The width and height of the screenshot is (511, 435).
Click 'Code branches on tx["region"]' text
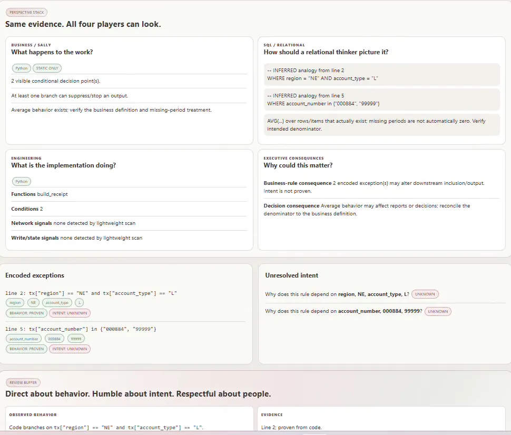click(x=106, y=428)
